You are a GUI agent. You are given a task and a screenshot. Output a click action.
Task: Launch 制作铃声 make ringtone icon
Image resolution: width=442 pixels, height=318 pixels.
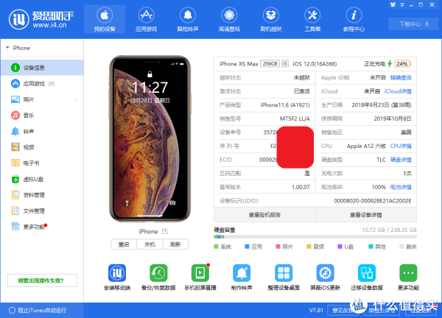pyautogui.click(x=242, y=273)
